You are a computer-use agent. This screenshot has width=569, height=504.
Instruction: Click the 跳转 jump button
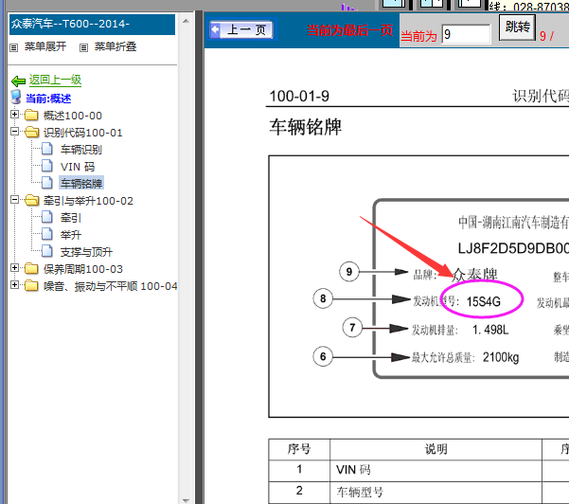click(x=517, y=27)
